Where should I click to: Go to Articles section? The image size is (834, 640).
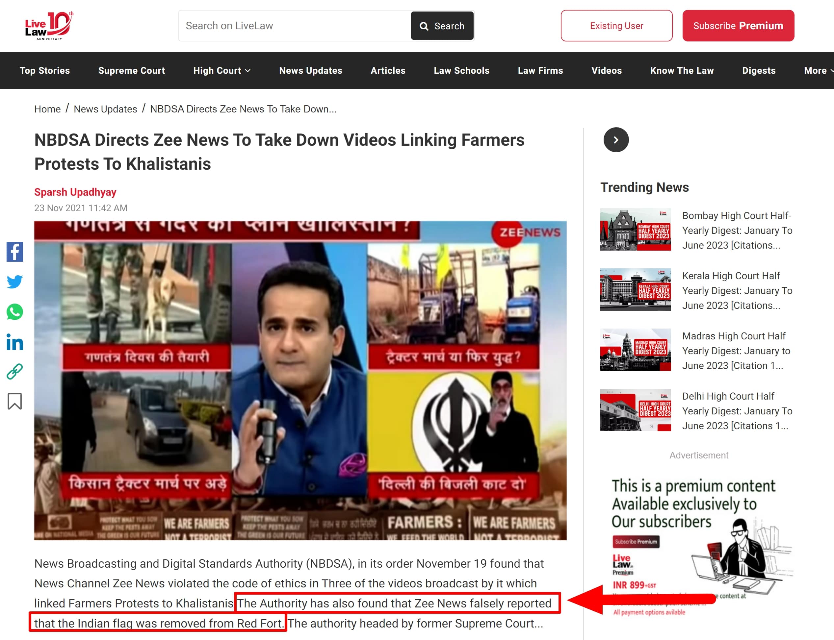pyautogui.click(x=388, y=70)
